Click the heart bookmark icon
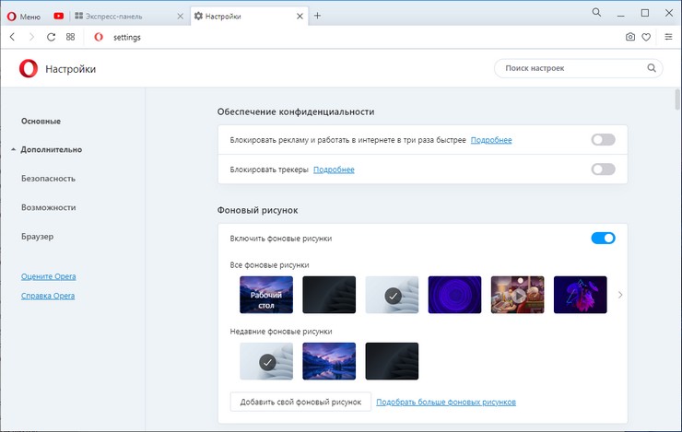This screenshot has width=682, height=432. (x=647, y=37)
